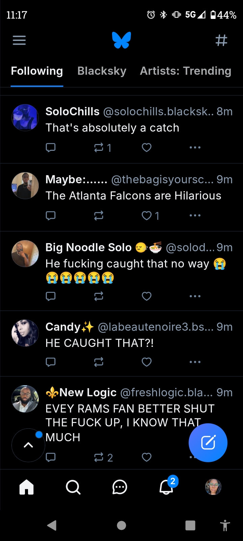Open the search tab
Viewport: 243px width, 541px height.
[x=73, y=487]
